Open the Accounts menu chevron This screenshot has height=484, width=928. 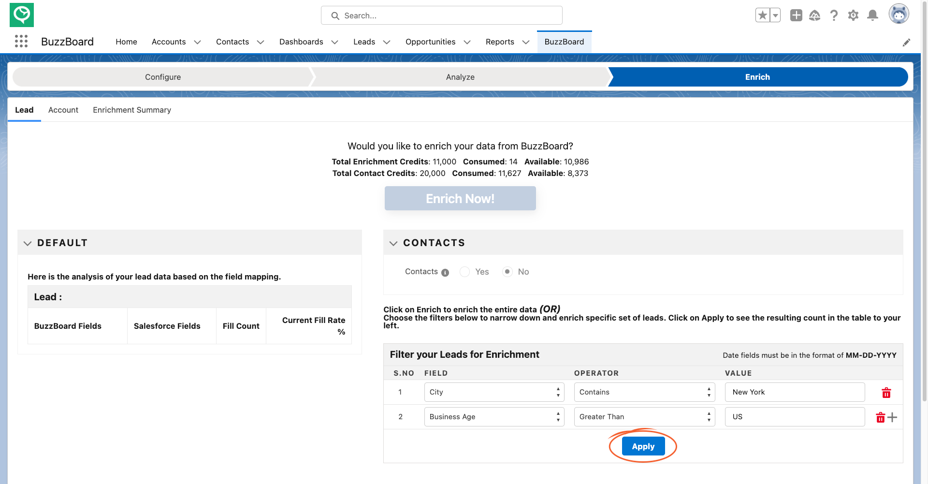tap(197, 42)
